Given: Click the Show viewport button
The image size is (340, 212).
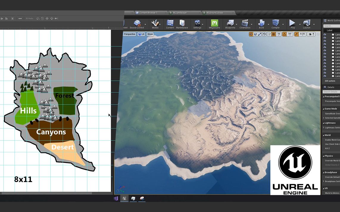Looking at the screenshot, I should pos(150,34).
